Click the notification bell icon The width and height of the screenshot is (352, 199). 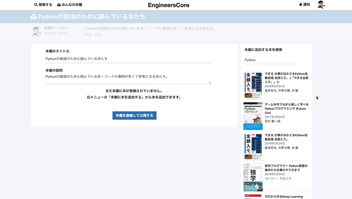[x=301, y=4]
